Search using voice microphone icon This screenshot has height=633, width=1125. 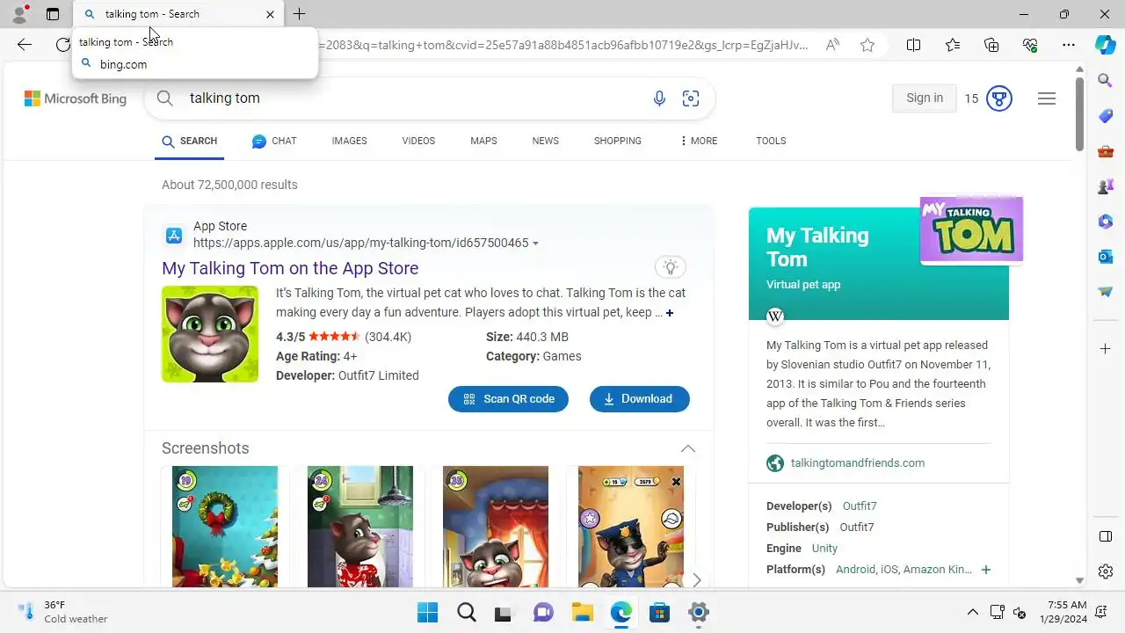pyautogui.click(x=659, y=98)
